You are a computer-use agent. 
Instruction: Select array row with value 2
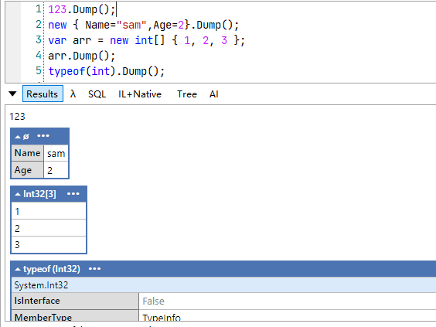(x=49, y=228)
